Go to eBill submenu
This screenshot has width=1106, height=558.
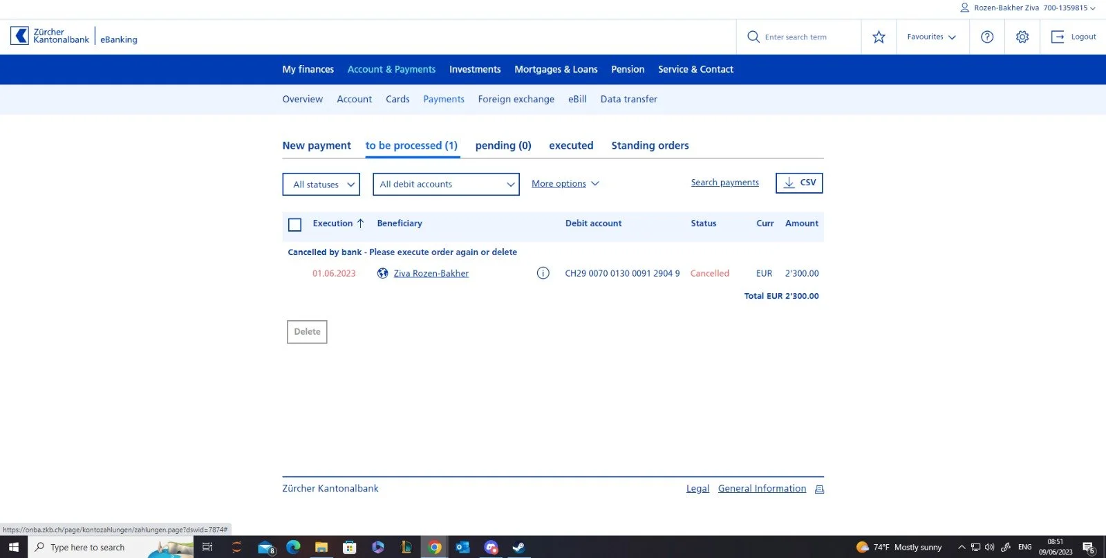[x=577, y=99]
